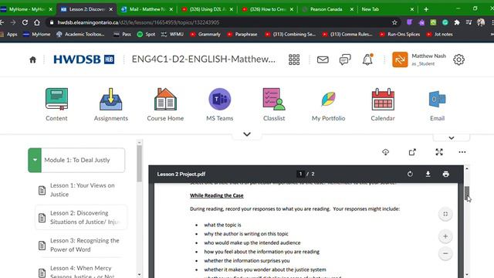This screenshot has height=278, width=494.
Task: Click the lesson sidebar scrollbar
Action: [139, 163]
